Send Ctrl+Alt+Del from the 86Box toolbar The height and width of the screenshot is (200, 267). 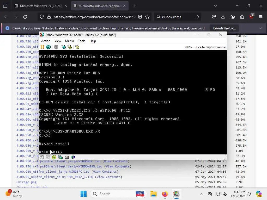tap(64, 47)
